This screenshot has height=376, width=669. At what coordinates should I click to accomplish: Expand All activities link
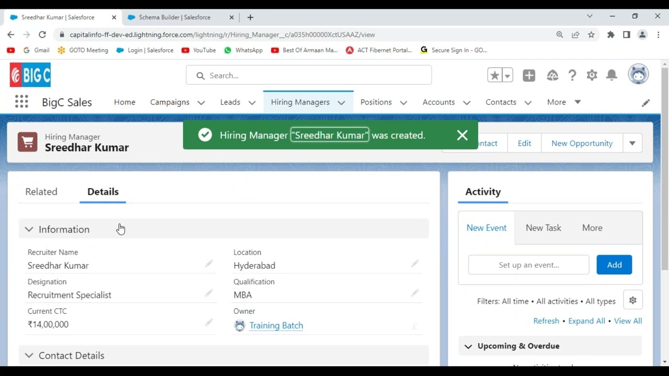tap(586, 321)
